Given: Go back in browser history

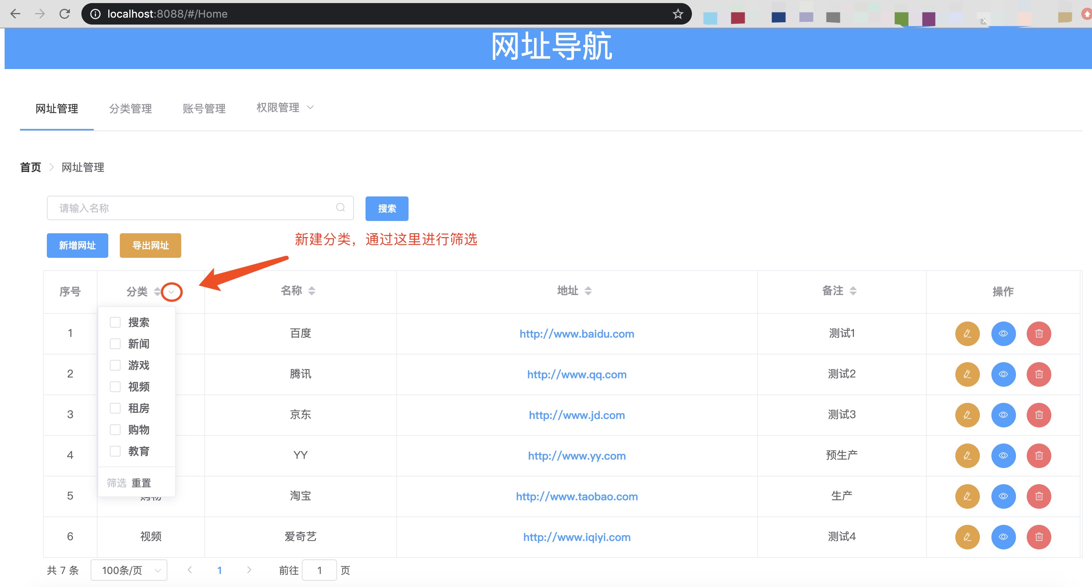Looking at the screenshot, I should pos(15,14).
